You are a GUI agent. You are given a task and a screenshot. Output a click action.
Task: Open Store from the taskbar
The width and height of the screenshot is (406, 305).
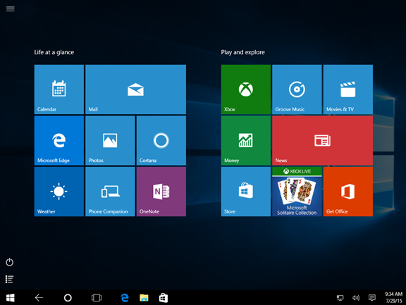click(x=164, y=298)
